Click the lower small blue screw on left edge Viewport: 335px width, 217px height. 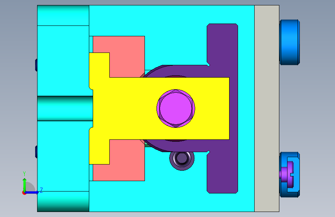coord(36,152)
